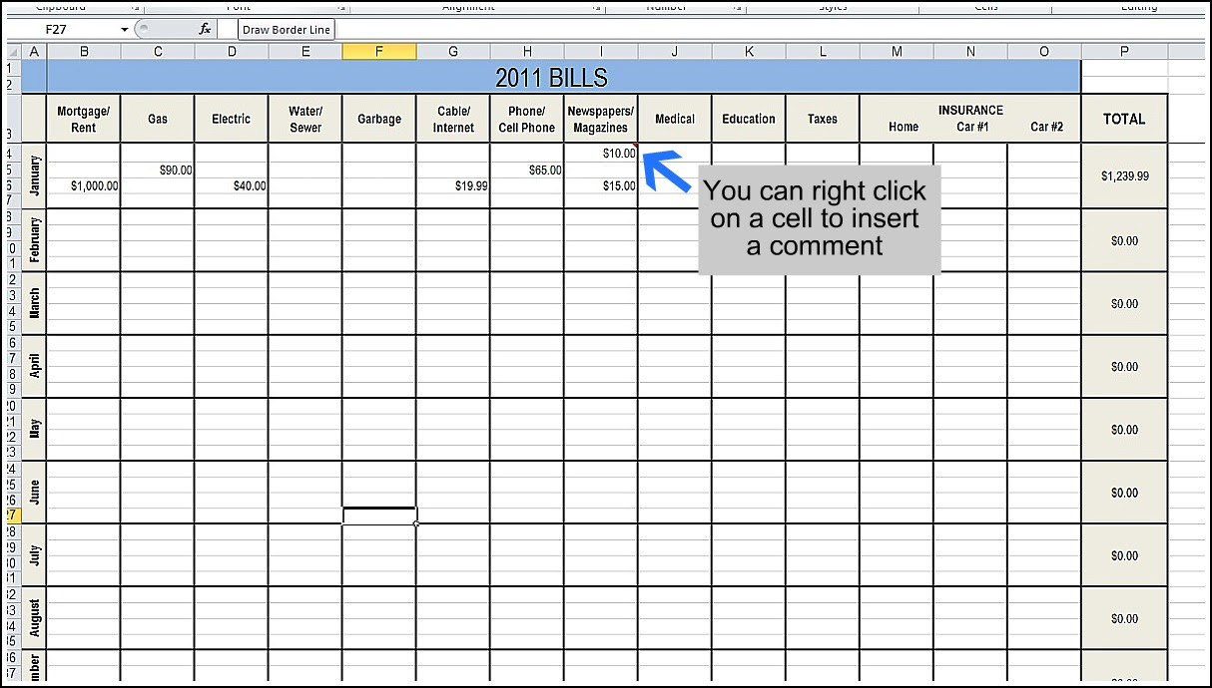The image size is (1212, 688).
Task: Open the Alignment group dialog launcher
Action: click(x=594, y=8)
